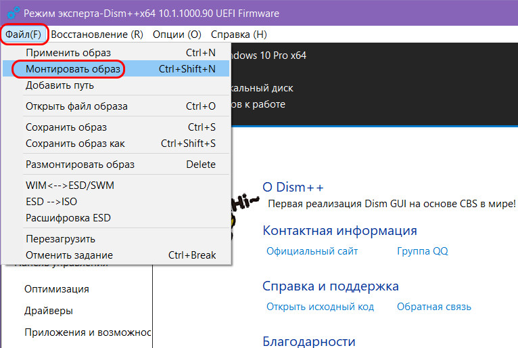Viewport: 518px width, 348px height.
Task: Click the Dism++ app icon in title bar
Action: click(x=10, y=14)
